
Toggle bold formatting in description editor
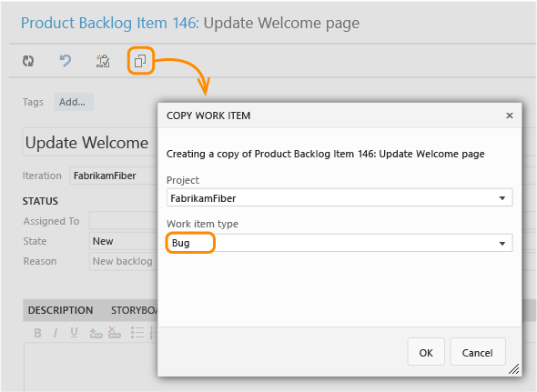[x=37, y=333]
